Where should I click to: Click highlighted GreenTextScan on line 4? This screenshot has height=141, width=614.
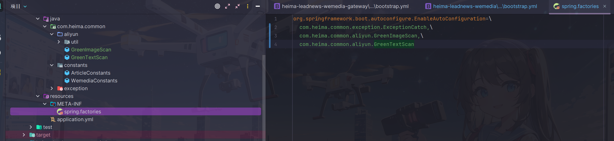pos(394,44)
